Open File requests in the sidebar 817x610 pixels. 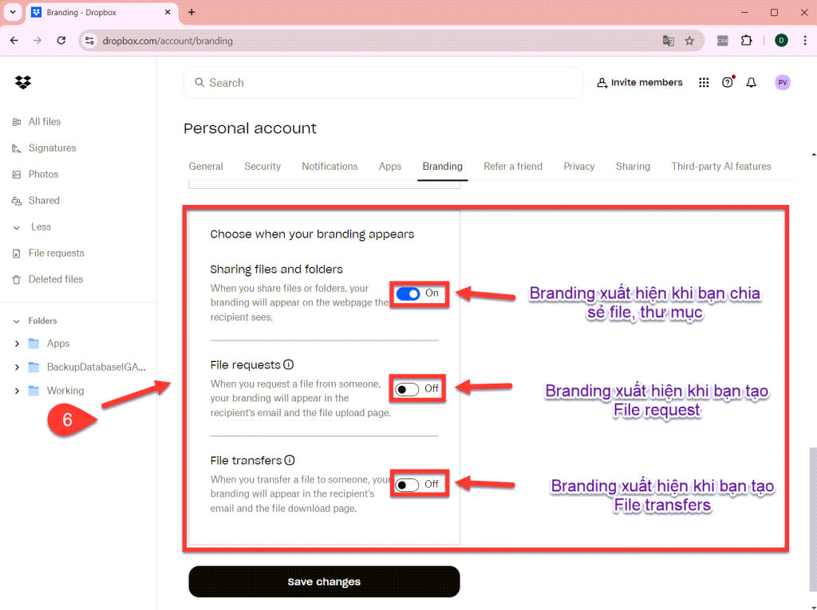(x=48, y=253)
